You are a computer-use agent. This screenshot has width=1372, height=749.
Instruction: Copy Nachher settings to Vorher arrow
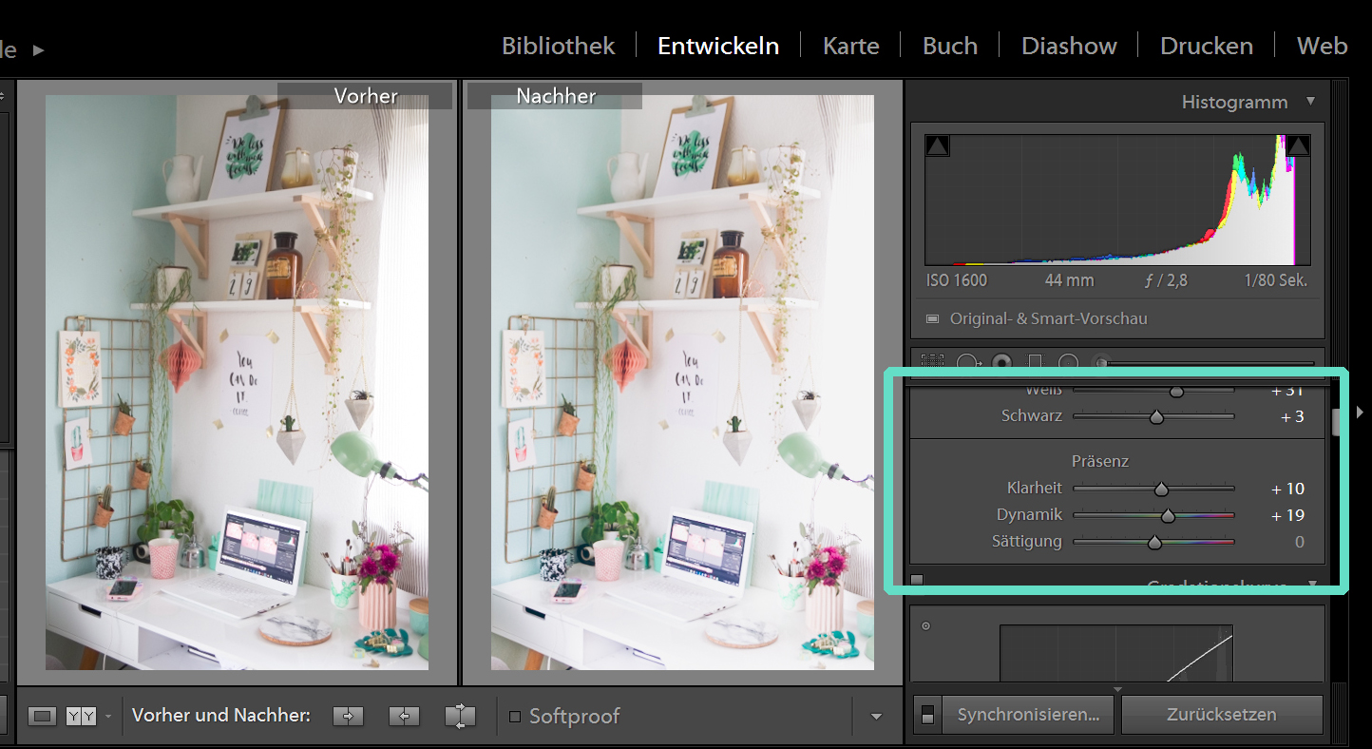pyautogui.click(x=404, y=716)
